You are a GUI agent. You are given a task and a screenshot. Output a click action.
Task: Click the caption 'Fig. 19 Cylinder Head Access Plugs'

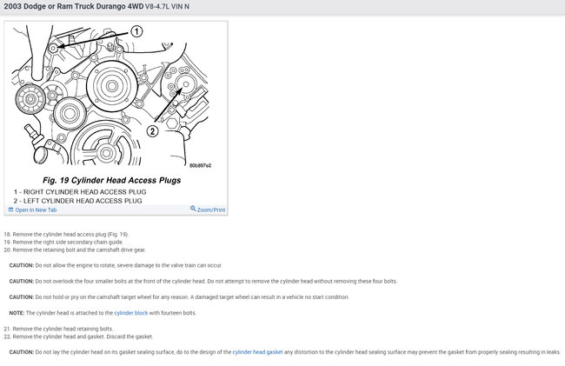click(112, 180)
